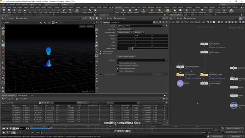This screenshot has height=138, width=245.
Task: Open the Attributes field dropdown arrow
Action: [x=167, y=60]
